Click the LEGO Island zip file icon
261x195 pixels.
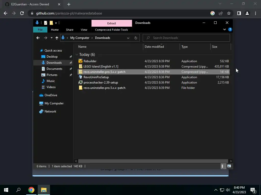(81, 66)
